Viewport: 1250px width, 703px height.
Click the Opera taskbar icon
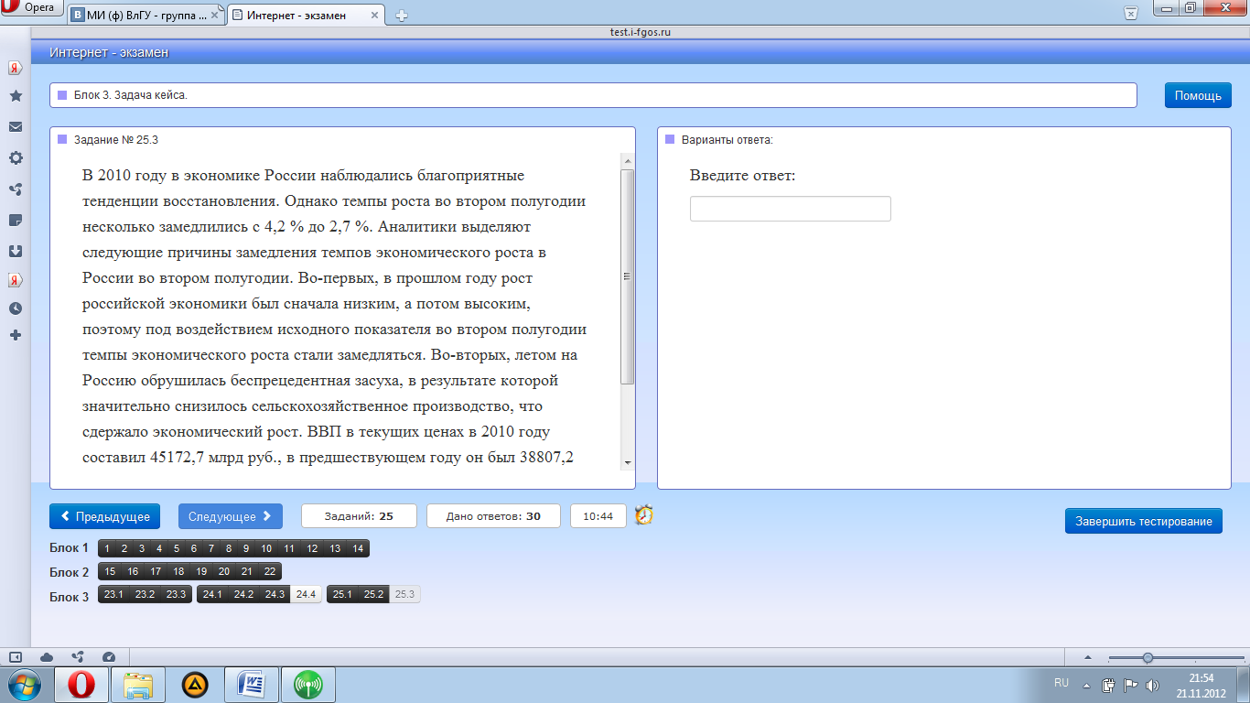coord(81,685)
